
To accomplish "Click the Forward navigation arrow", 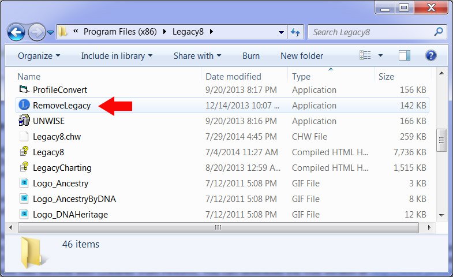I will tap(37, 32).
